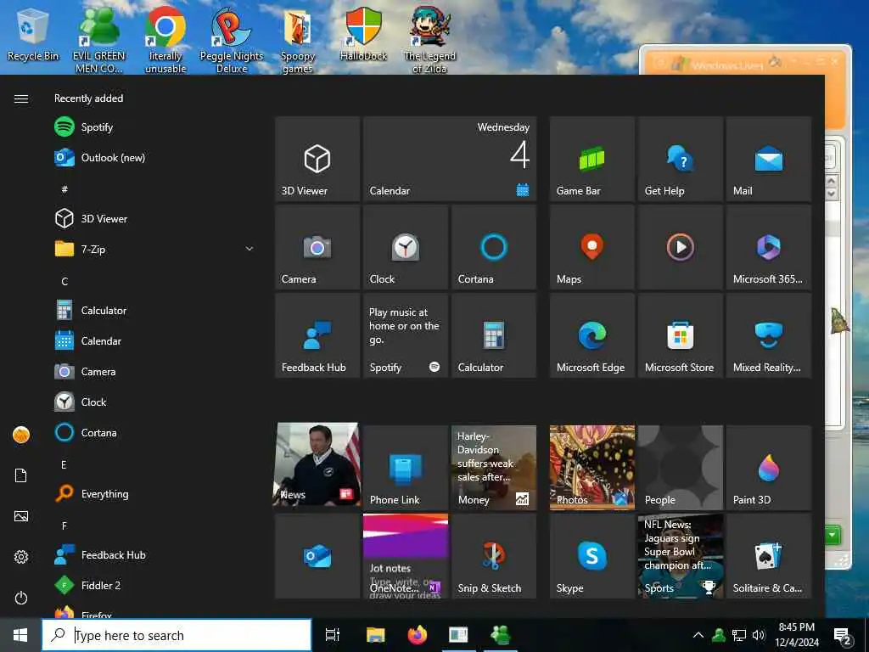Screen dimensions: 869x652
Task: Open Calendar in the app list
Action: (x=155, y=341)
